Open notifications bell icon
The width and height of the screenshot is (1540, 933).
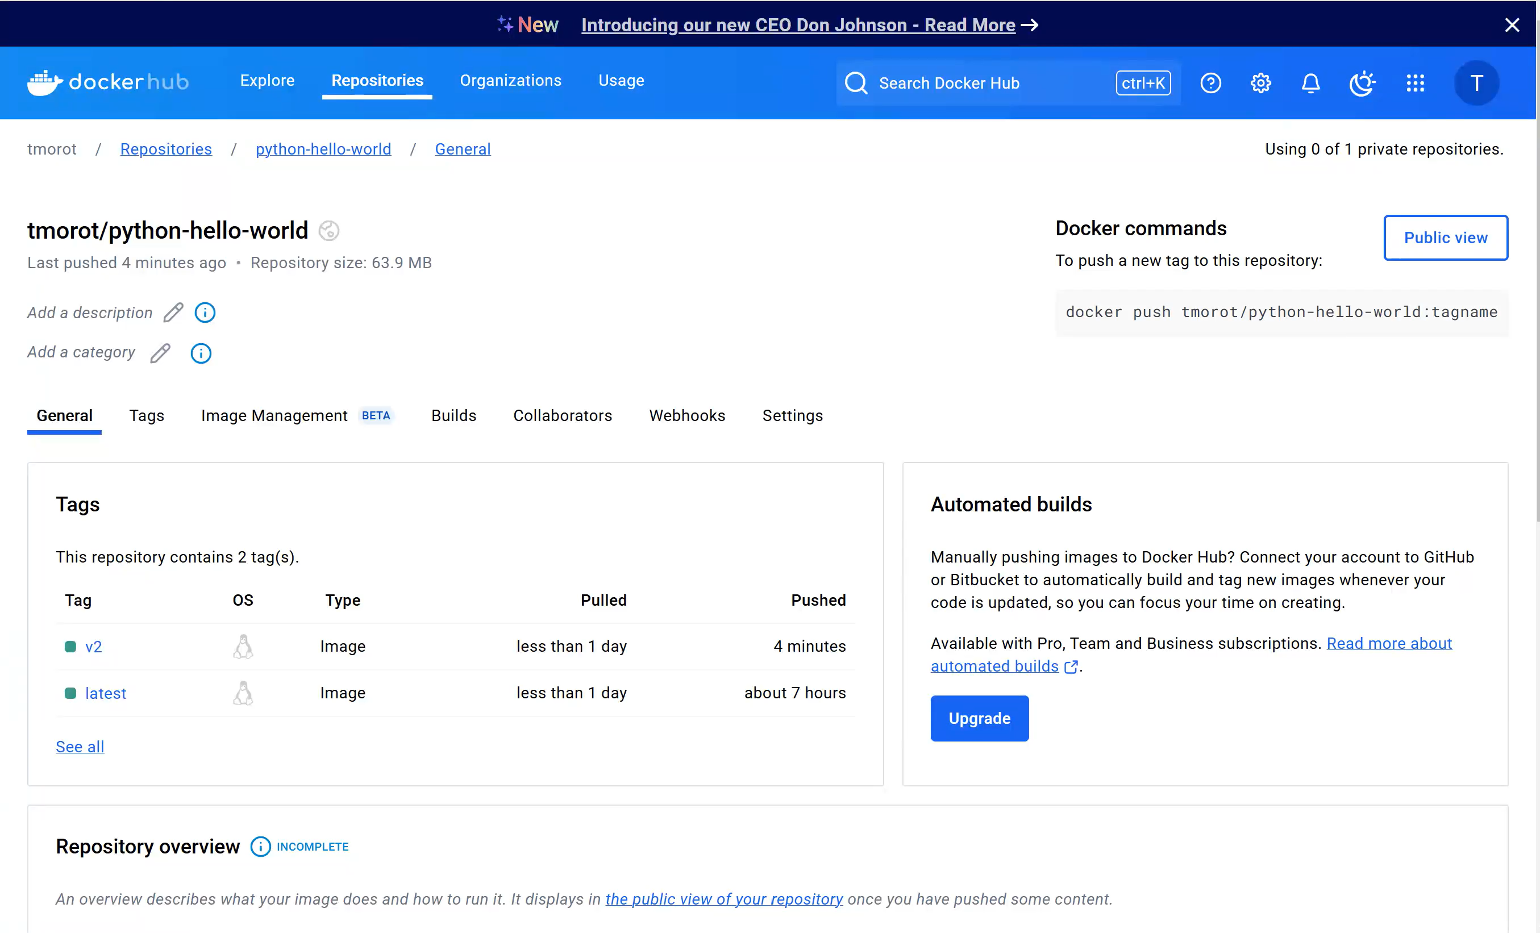[x=1310, y=83]
